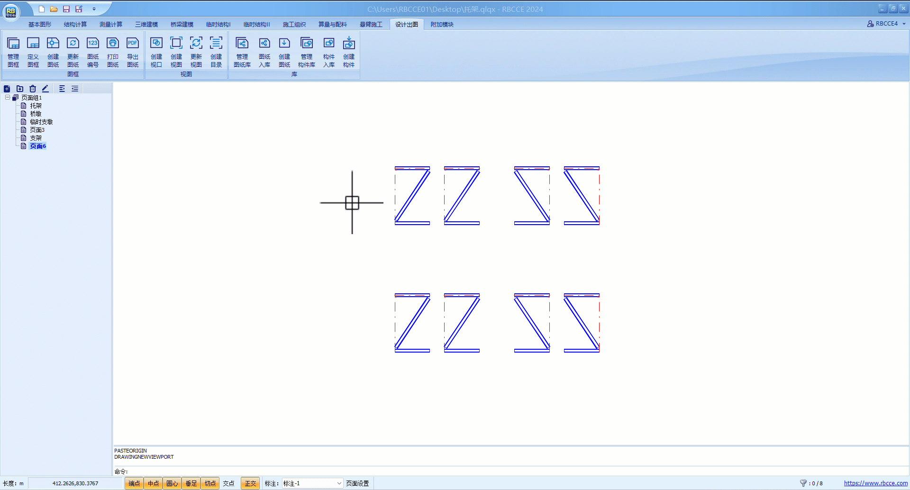Open the 桥梁建模 ribbon tab

[x=182, y=25]
